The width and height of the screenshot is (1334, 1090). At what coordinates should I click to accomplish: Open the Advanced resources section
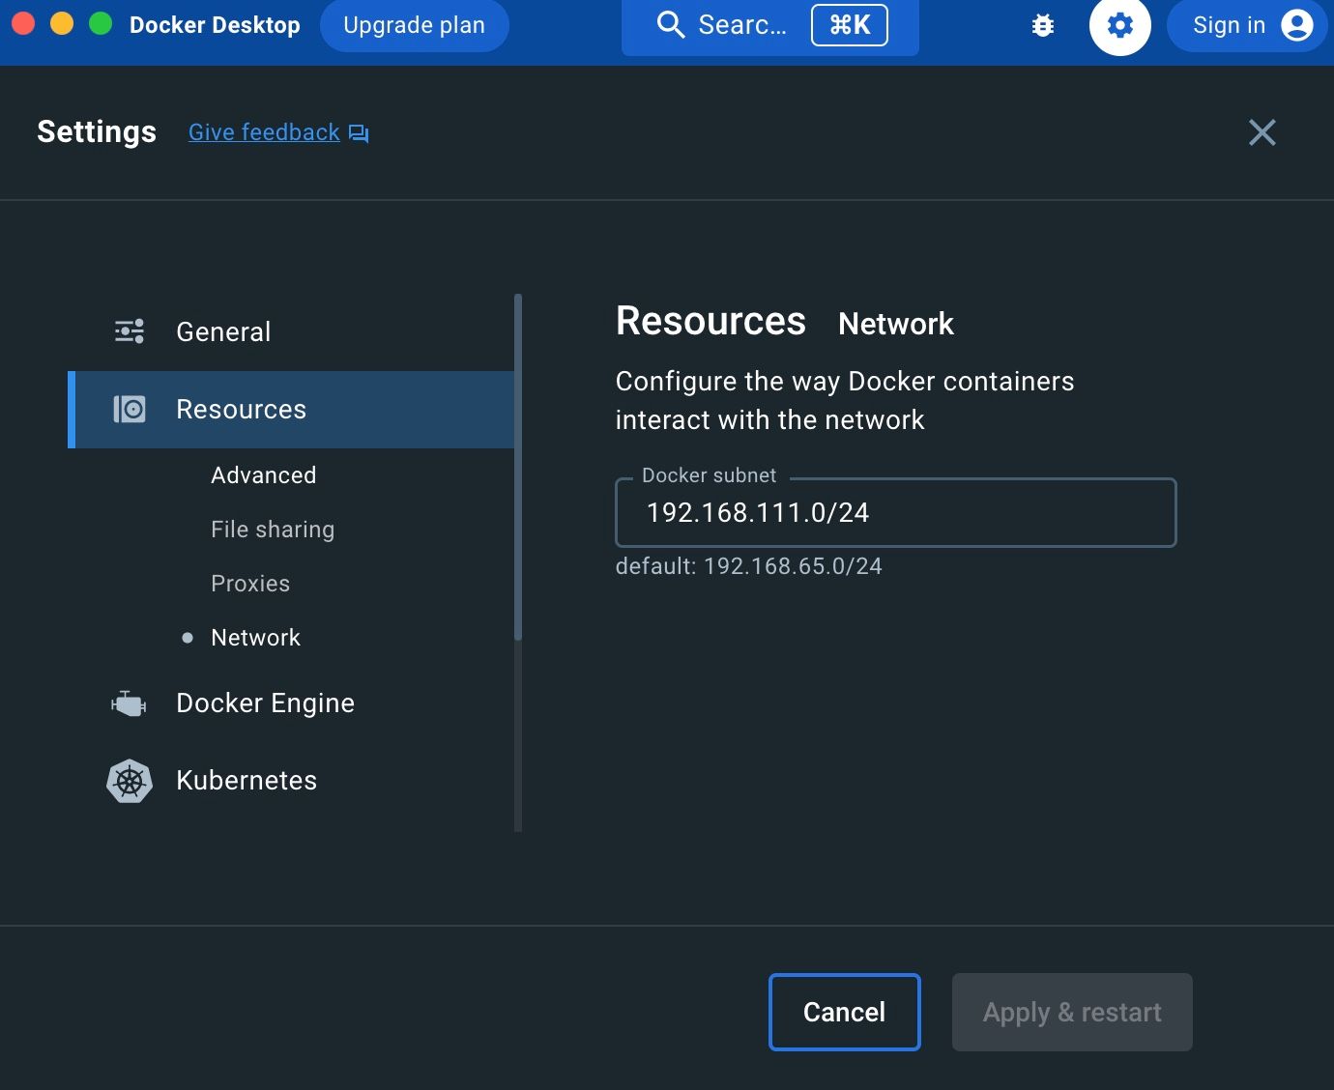(264, 475)
